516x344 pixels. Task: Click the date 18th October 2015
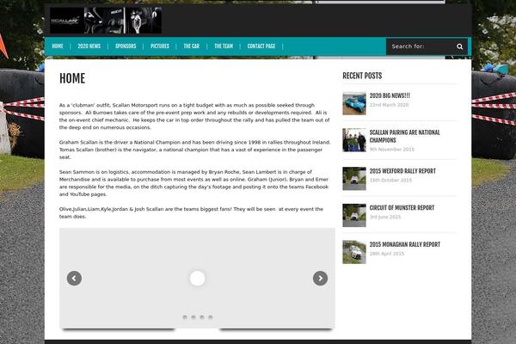[x=390, y=180]
